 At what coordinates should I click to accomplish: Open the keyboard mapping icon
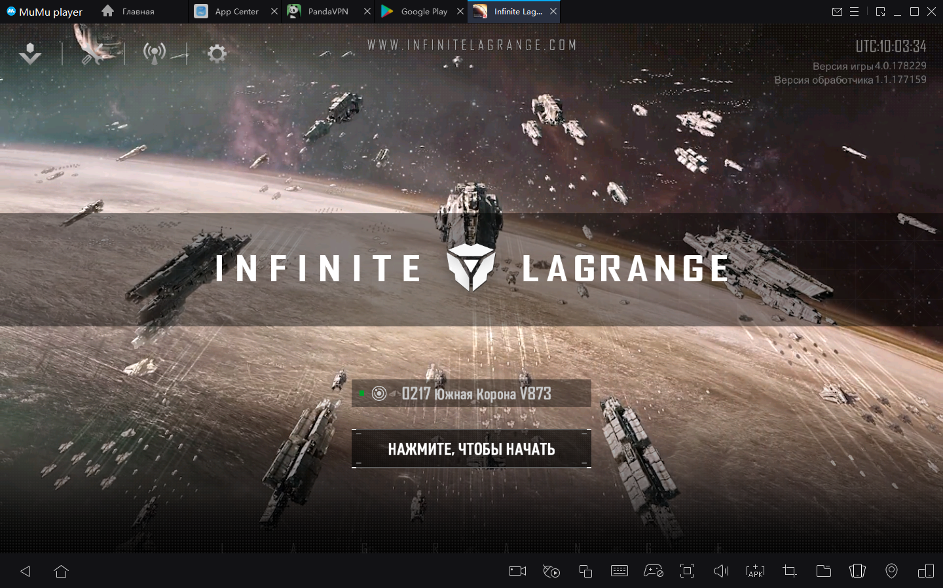(619, 571)
